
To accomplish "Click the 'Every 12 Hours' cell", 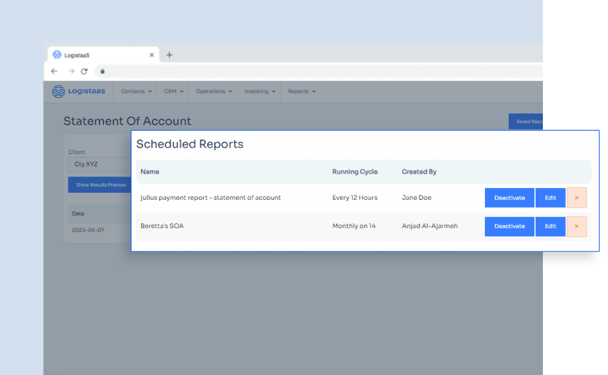I will (x=355, y=198).
